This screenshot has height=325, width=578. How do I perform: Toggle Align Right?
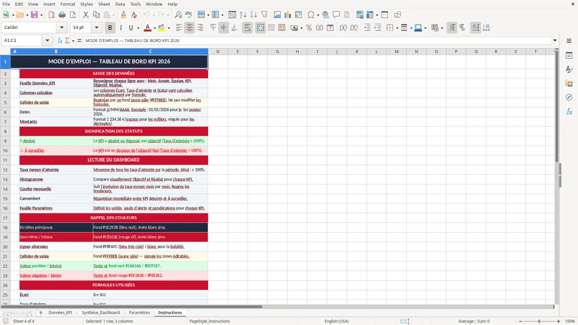point(200,28)
